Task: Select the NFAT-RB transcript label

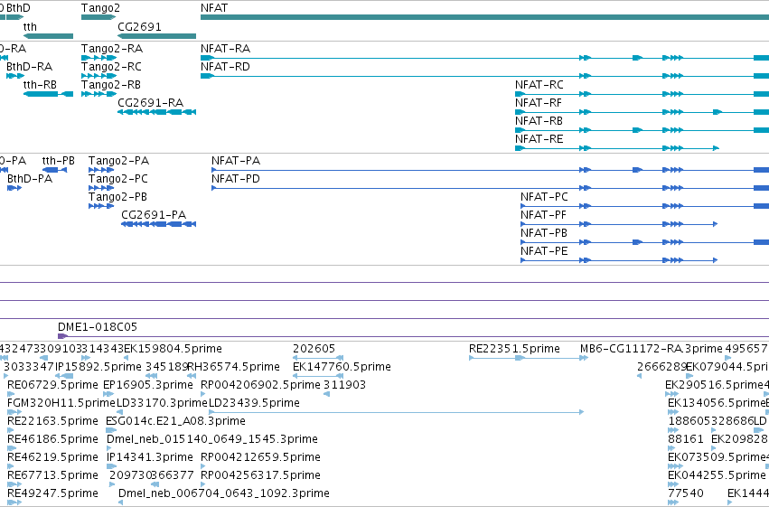Action: pyautogui.click(x=539, y=120)
